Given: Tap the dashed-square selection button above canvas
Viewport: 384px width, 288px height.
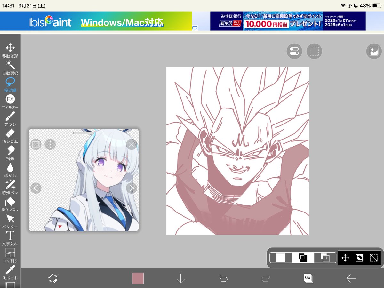Looking at the screenshot, I should (x=314, y=51).
